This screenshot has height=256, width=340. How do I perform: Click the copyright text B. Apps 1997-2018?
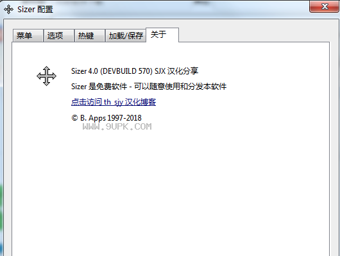[106, 118]
